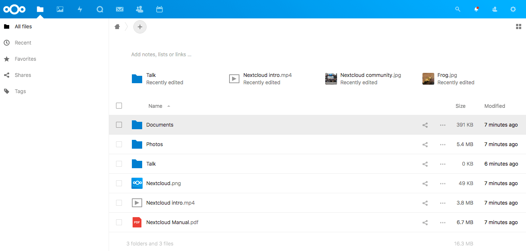Open the Activity lightning bolt icon
Image resolution: width=526 pixels, height=251 pixels.
[x=80, y=9]
